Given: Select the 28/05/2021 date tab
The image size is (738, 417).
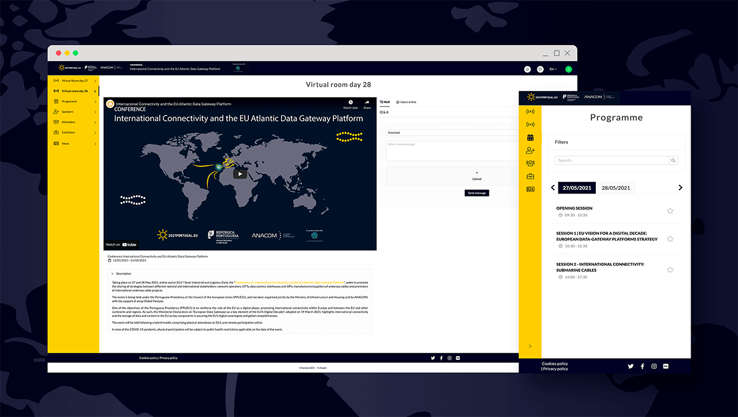Looking at the screenshot, I should coord(616,187).
